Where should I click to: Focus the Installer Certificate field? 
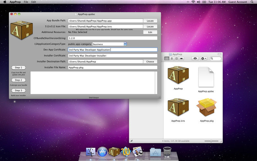(113, 55)
